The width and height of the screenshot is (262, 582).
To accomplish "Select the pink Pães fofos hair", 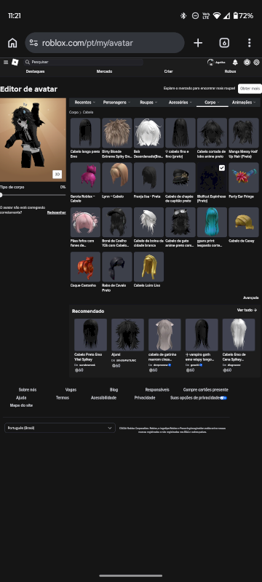I will click(x=85, y=222).
